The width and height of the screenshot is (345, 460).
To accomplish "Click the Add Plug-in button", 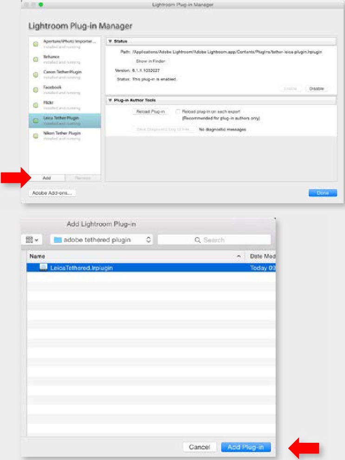I will pyautogui.click(x=246, y=447).
